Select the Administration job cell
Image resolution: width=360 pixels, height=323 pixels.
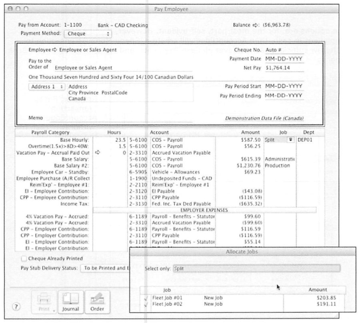[x=280, y=159]
